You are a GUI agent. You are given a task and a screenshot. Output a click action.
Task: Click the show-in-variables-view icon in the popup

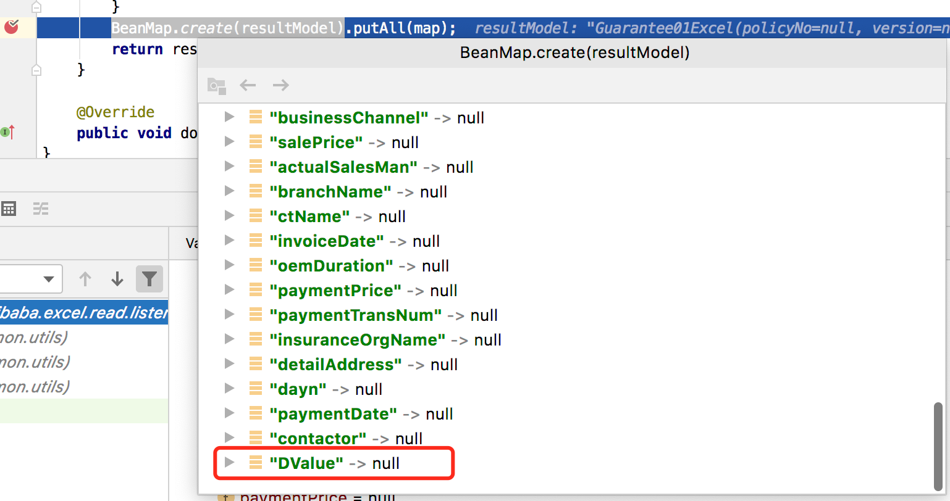click(x=216, y=86)
